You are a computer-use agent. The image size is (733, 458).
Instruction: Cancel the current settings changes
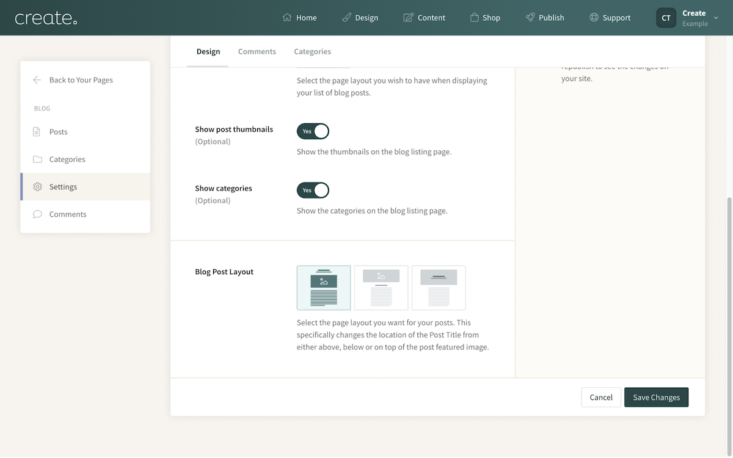click(x=600, y=397)
